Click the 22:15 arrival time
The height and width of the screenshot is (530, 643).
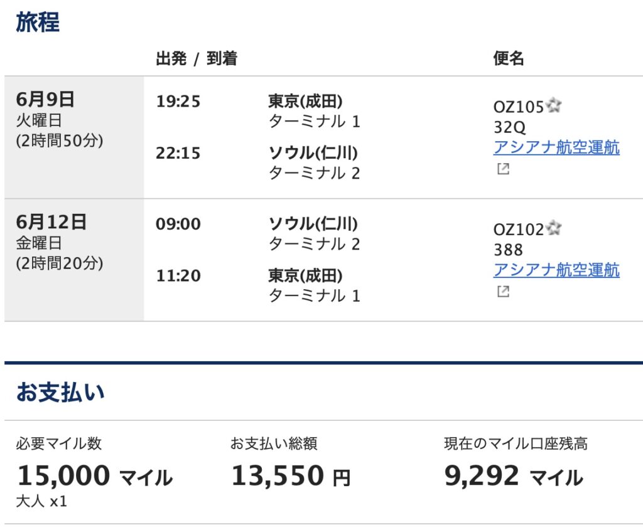point(178,153)
